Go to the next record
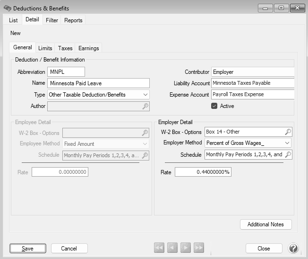Image resolution: width=308 pixels, height=259 pixels. click(x=186, y=248)
